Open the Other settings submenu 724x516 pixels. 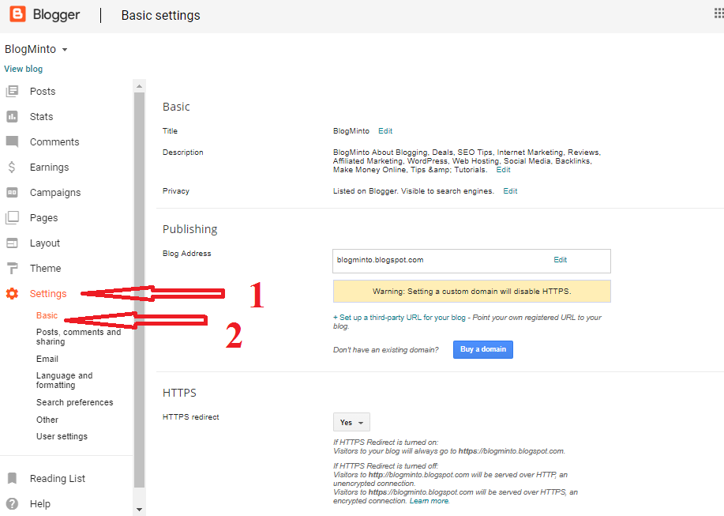click(x=47, y=420)
